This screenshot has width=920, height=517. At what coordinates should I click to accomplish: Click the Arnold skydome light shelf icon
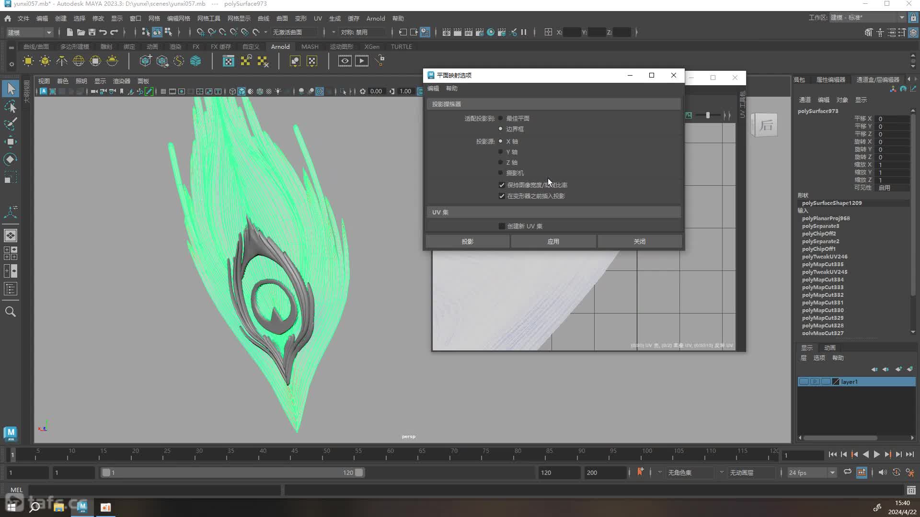tap(79, 61)
